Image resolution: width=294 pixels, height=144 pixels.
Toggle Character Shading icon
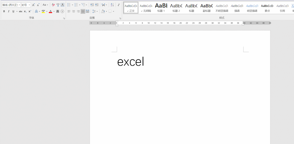(x=57, y=11)
